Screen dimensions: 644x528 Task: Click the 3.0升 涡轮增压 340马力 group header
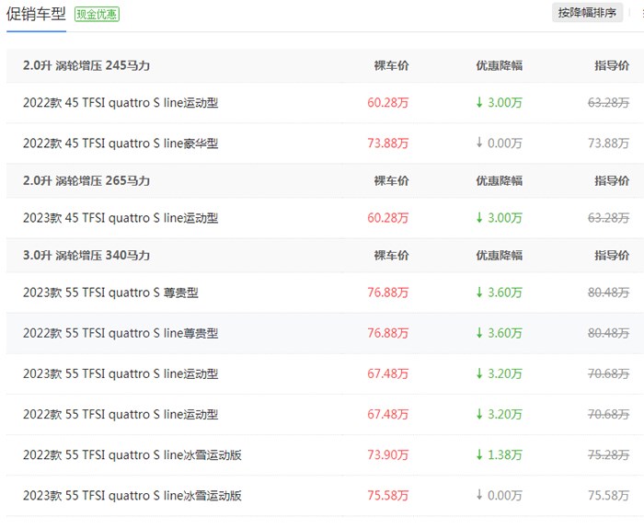(x=86, y=256)
